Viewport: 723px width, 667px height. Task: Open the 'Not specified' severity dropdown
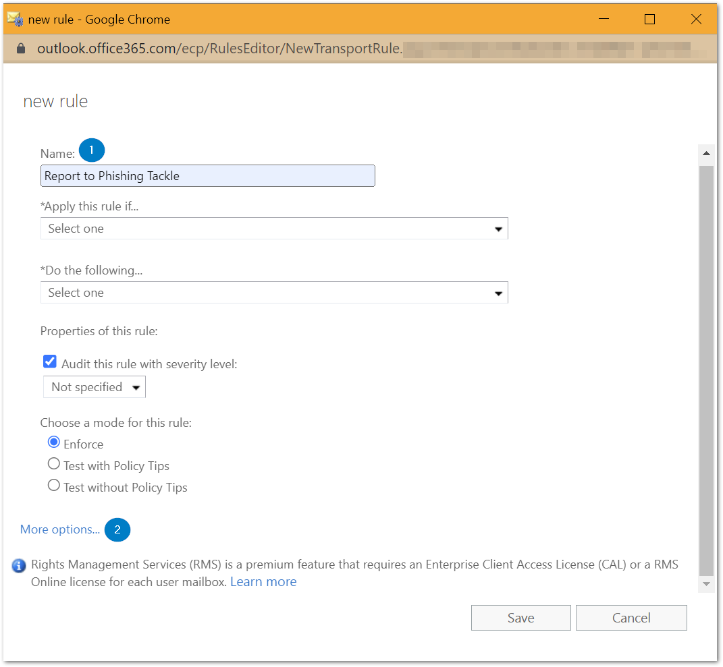[94, 387]
